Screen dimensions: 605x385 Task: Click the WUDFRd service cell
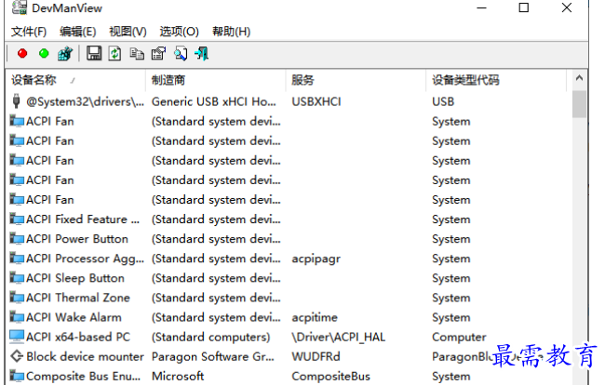(316, 356)
